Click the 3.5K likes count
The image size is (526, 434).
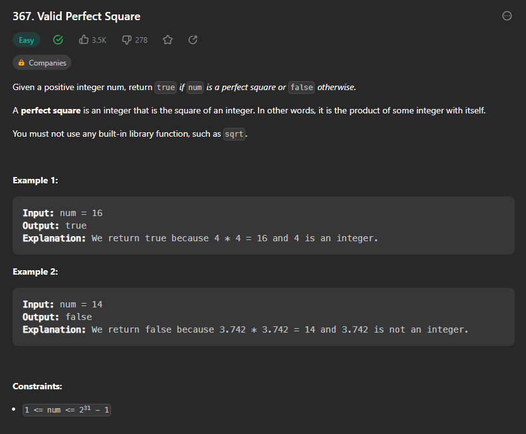click(x=99, y=40)
